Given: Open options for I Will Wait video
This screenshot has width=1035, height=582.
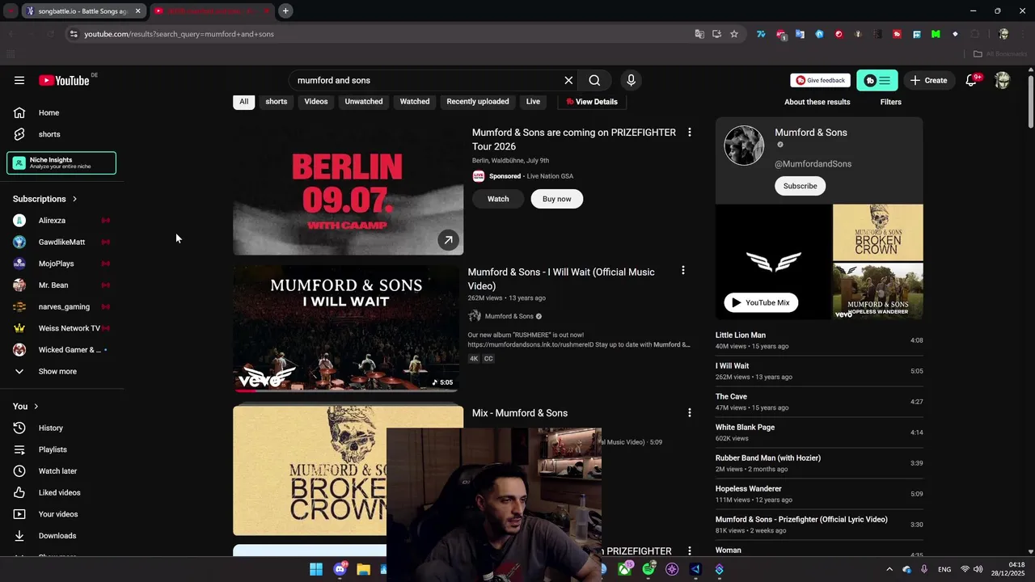Looking at the screenshot, I should 682,272.
